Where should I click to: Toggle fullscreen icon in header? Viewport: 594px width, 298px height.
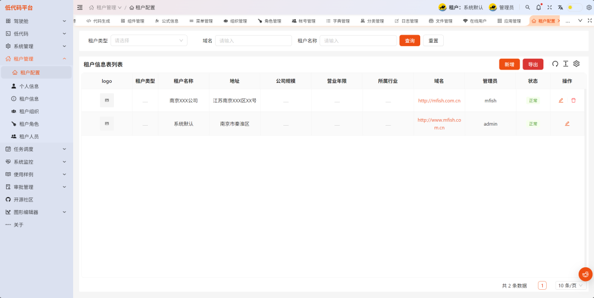549,8
